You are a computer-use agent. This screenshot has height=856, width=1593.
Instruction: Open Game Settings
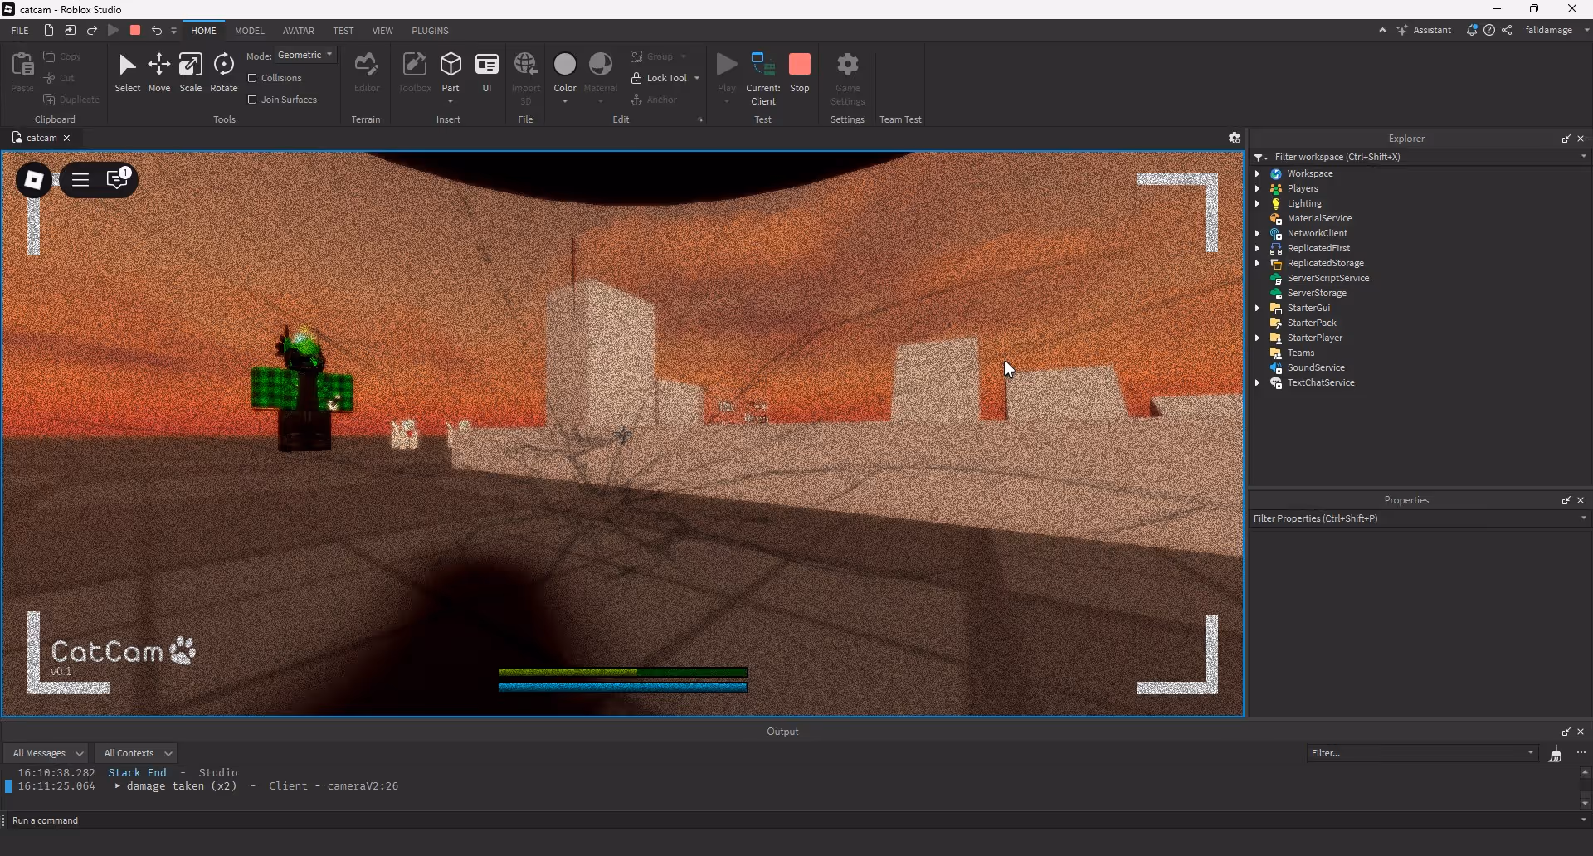[x=848, y=78]
